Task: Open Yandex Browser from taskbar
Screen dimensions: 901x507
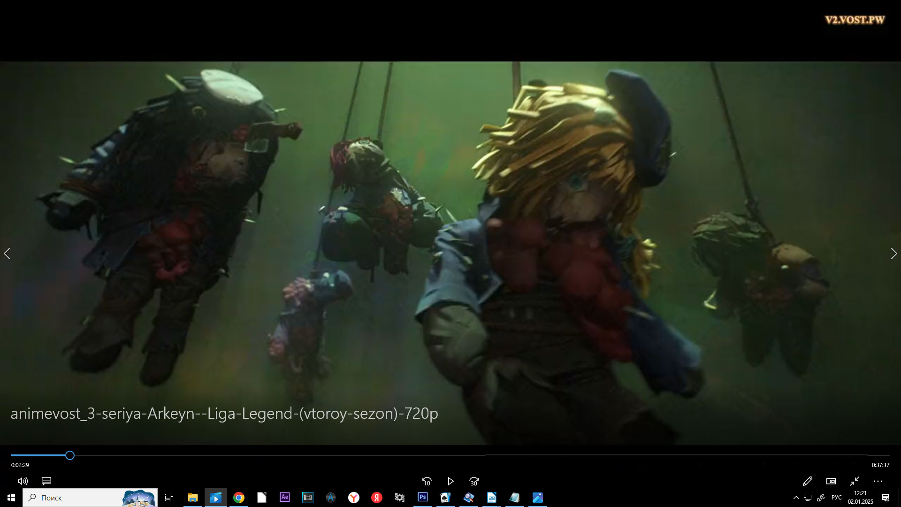Action: (x=354, y=498)
